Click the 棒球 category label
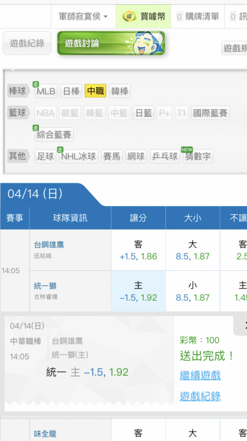This screenshot has width=247, height=441. tap(18, 91)
